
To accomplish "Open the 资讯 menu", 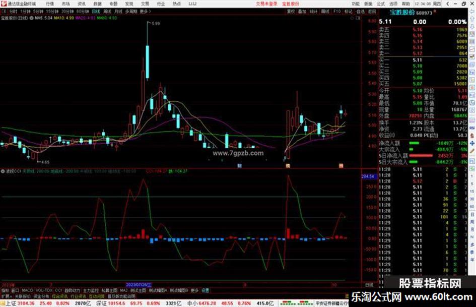I will 82,4.
